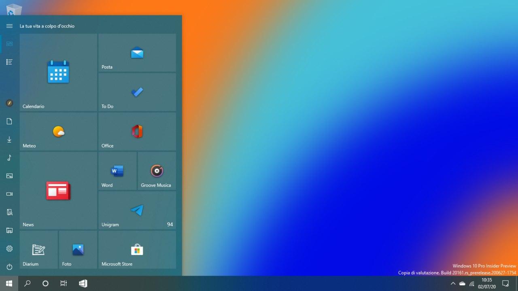Open the Action Center notifications icon
Image resolution: width=518 pixels, height=291 pixels.
click(505, 283)
